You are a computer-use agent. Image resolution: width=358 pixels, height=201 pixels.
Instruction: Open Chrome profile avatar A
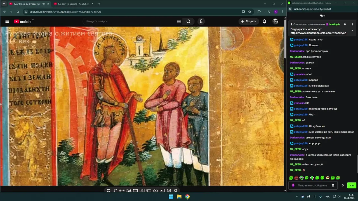(276, 12)
